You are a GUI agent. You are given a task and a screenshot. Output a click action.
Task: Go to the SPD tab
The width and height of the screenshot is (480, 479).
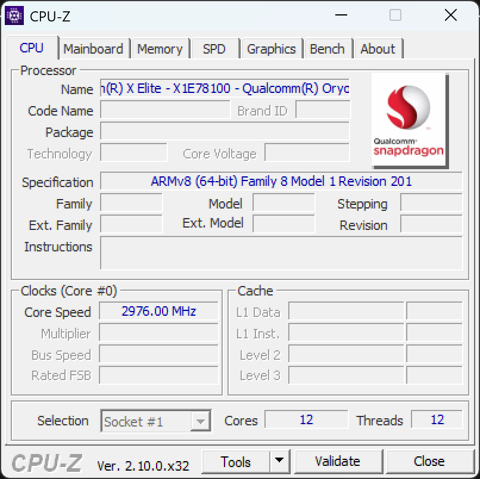coord(214,49)
